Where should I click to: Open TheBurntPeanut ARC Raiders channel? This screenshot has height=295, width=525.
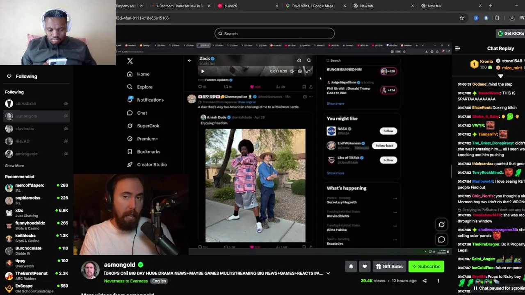click(x=36, y=276)
